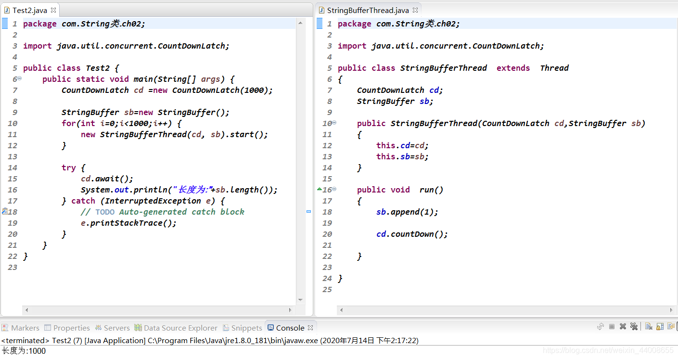This screenshot has width=678, height=359.
Task: Click 'StringBuffer sb=new StringBuffer();' line
Action: [x=145, y=112]
